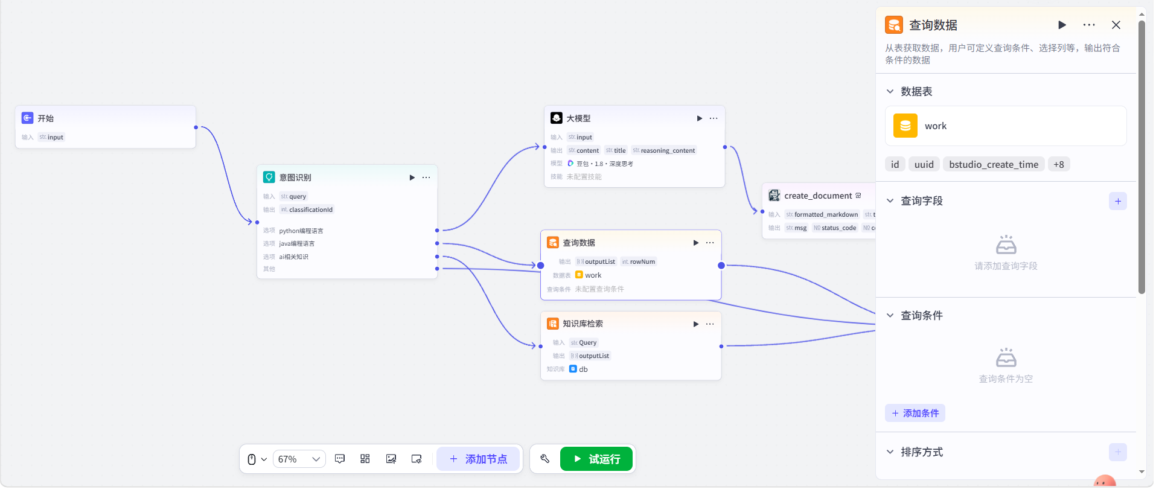Click input variable in 开始 node

click(51, 137)
